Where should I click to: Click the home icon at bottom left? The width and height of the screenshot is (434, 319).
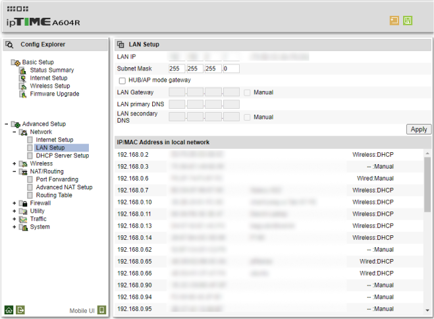[9, 309]
